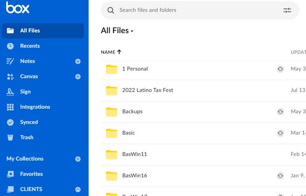Go to Recents in sidebar
Image resolution: width=306 pixels, height=196 pixels.
coord(30,46)
